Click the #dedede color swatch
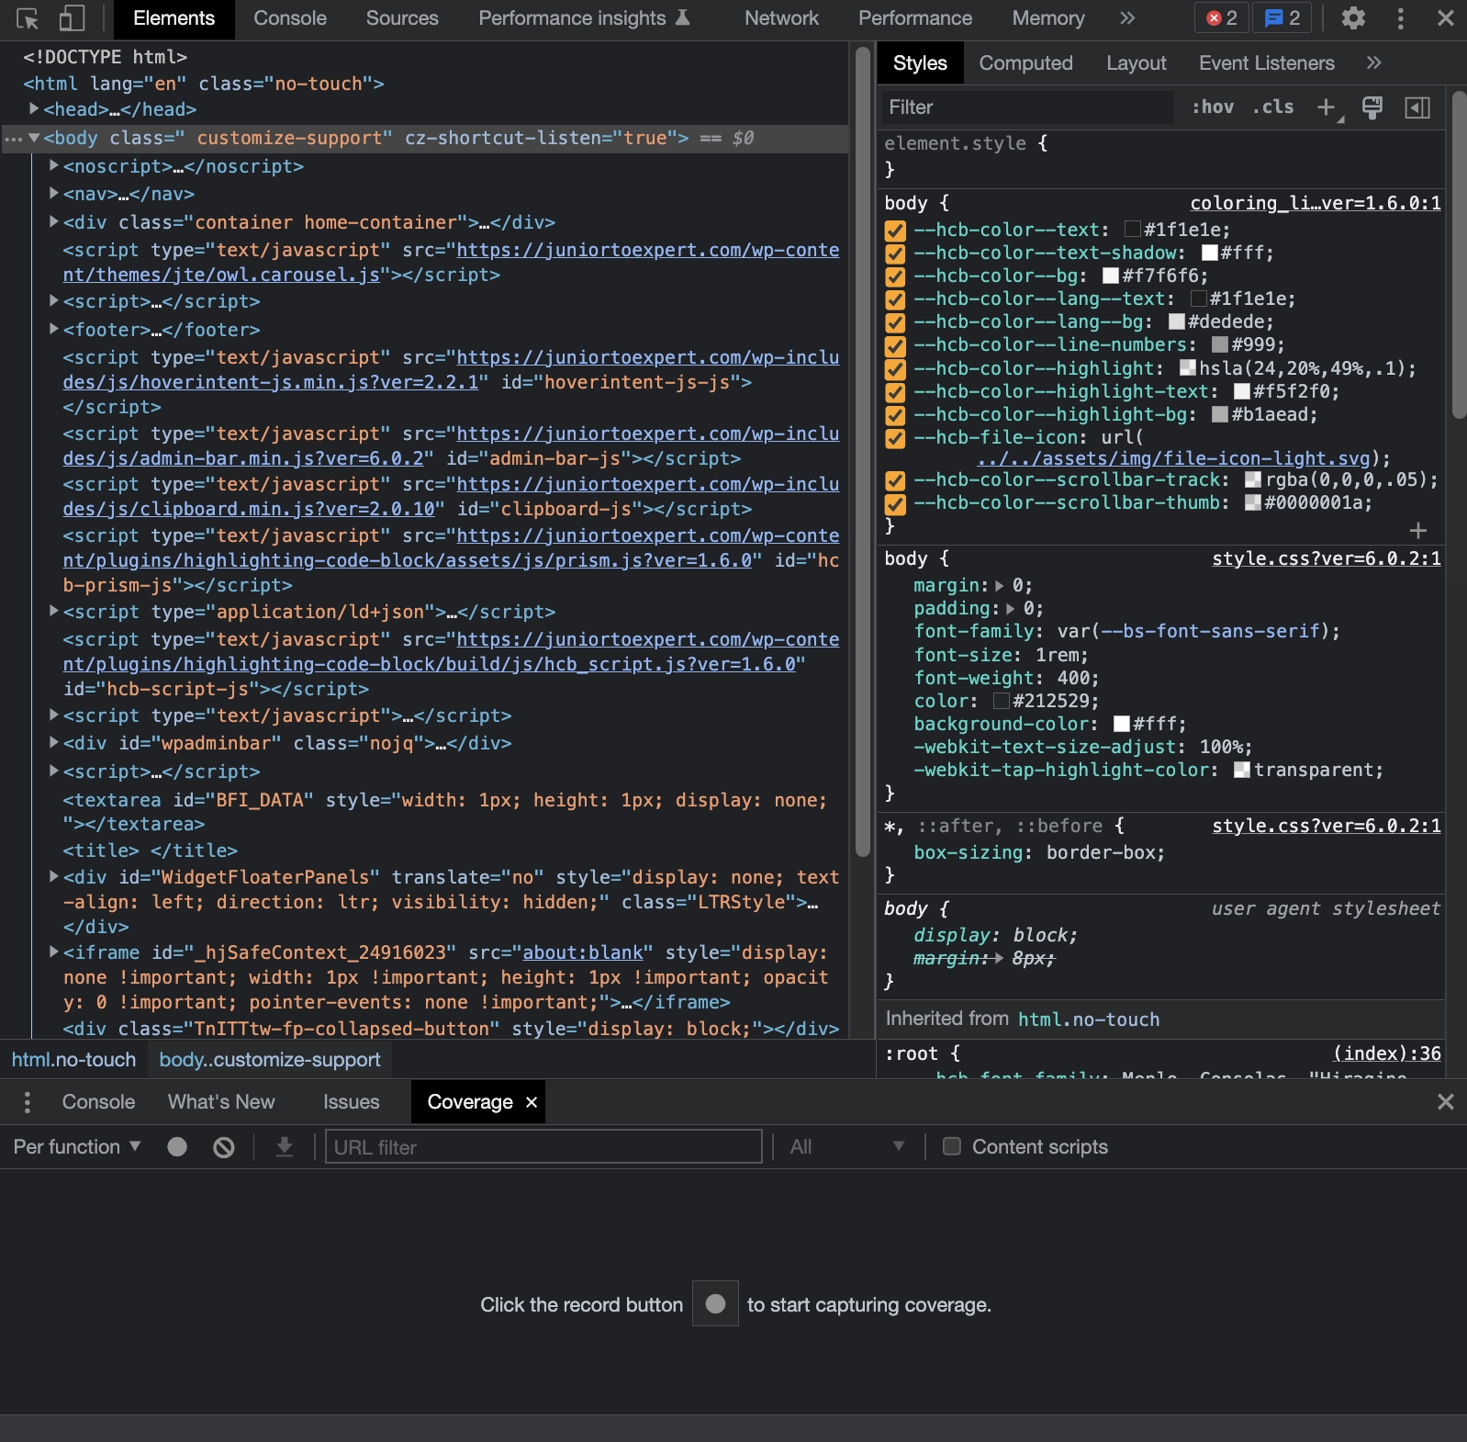The image size is (1467, 1442). pyautogui.click(x=1177, y=321)
